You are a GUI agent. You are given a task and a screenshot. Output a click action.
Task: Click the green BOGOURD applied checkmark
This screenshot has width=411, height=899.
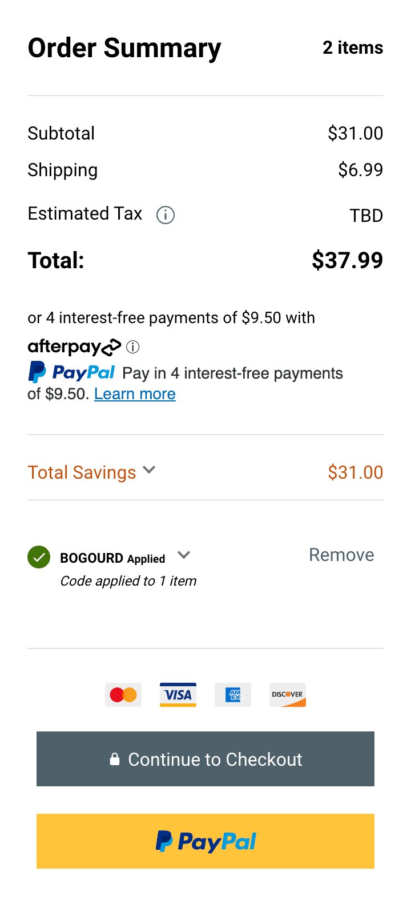39,557
